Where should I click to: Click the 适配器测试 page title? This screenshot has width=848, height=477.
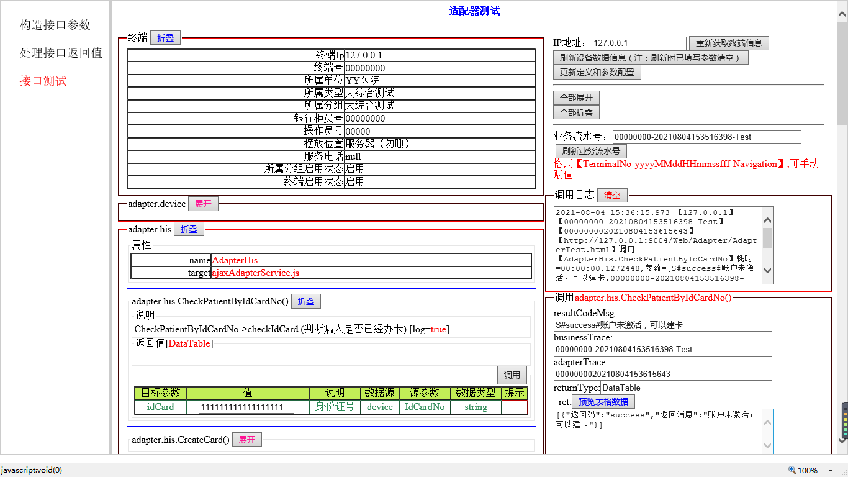tap(474, 11)
